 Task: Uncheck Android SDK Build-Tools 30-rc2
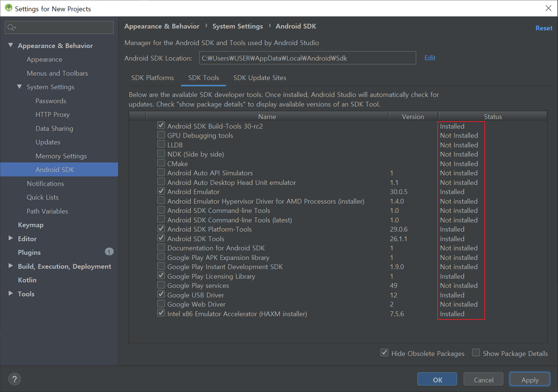point(161,126)
